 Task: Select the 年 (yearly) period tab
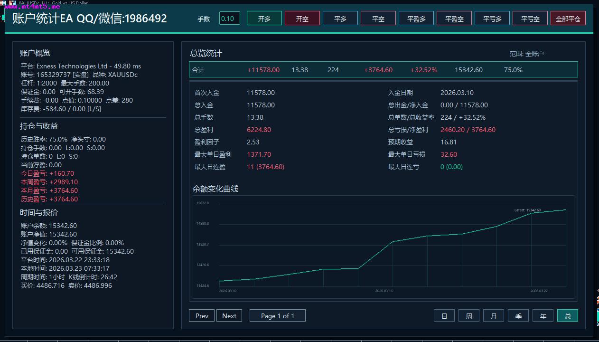543,316
